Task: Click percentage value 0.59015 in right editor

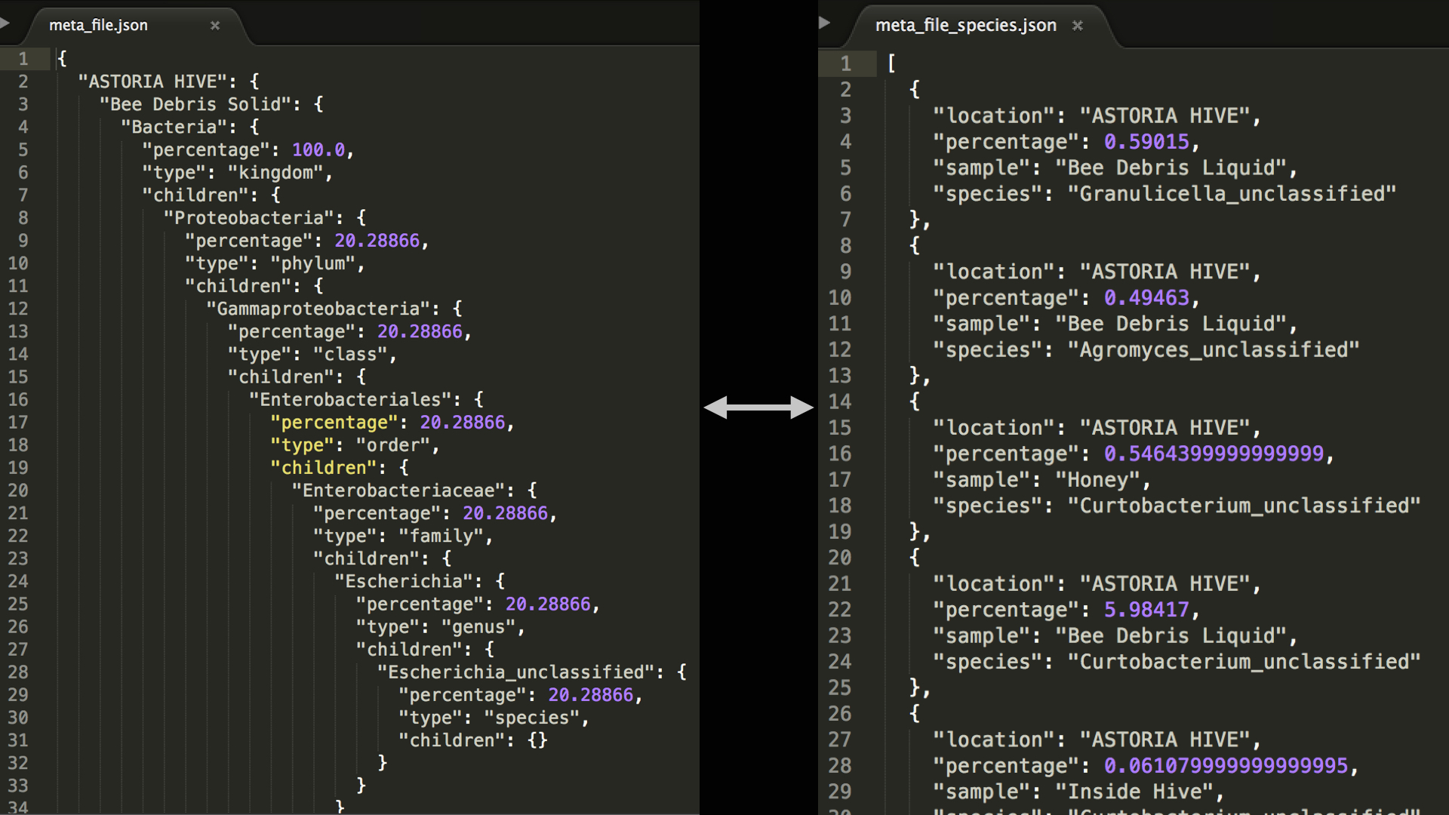Action: coord(1146,141)
